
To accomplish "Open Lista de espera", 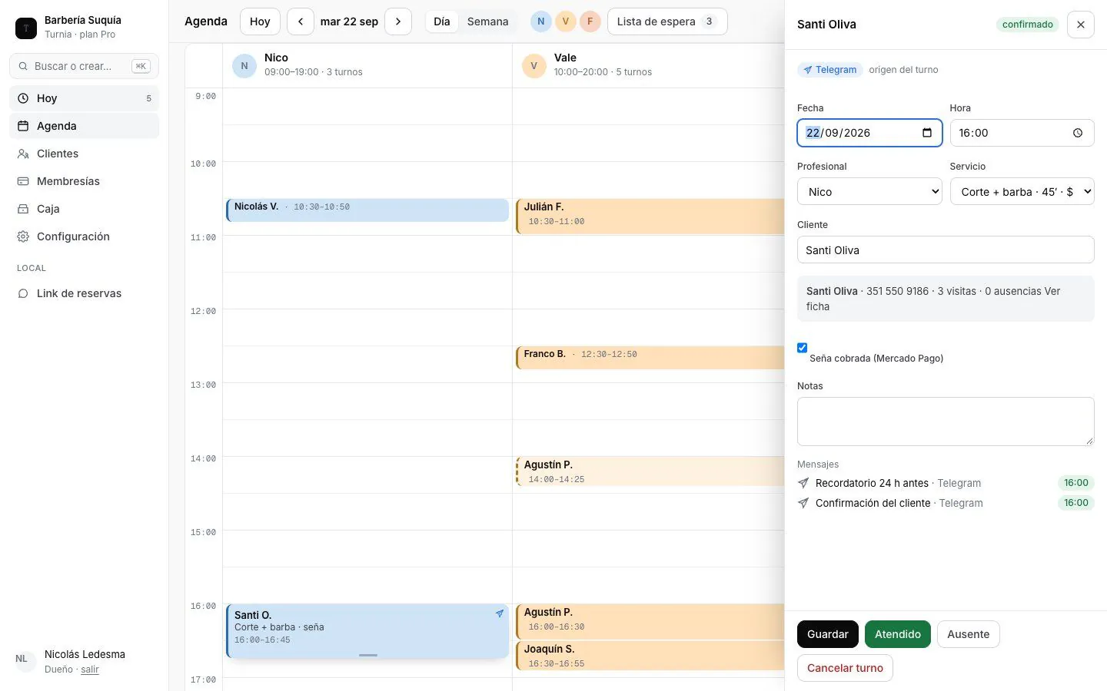I will coord(667,21).
